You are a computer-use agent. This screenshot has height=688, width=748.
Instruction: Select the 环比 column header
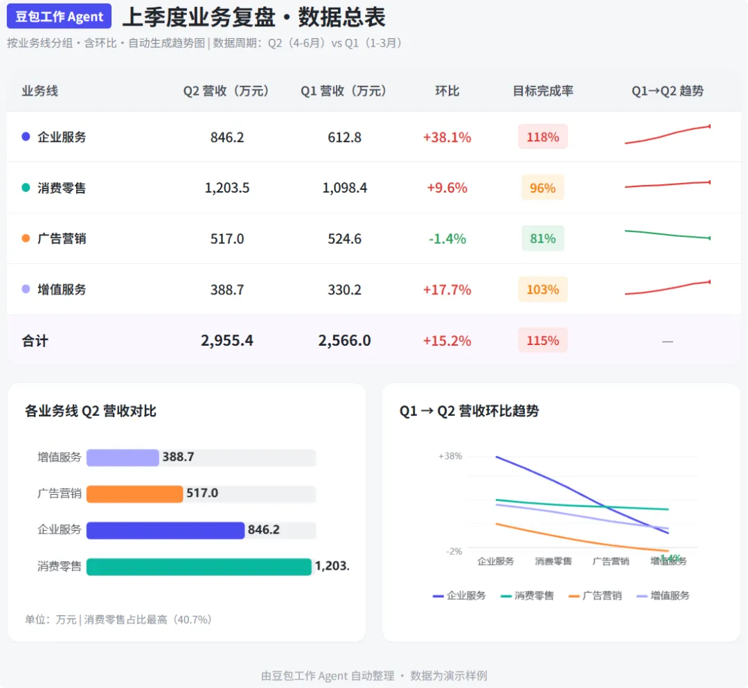[447, 91]
